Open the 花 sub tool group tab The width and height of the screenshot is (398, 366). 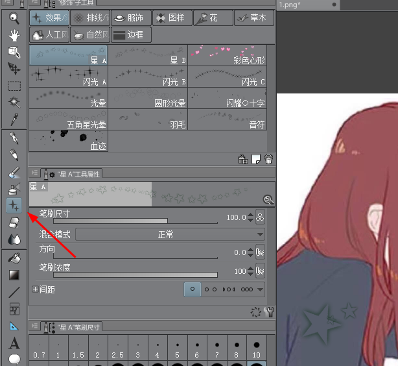[213, 18]
